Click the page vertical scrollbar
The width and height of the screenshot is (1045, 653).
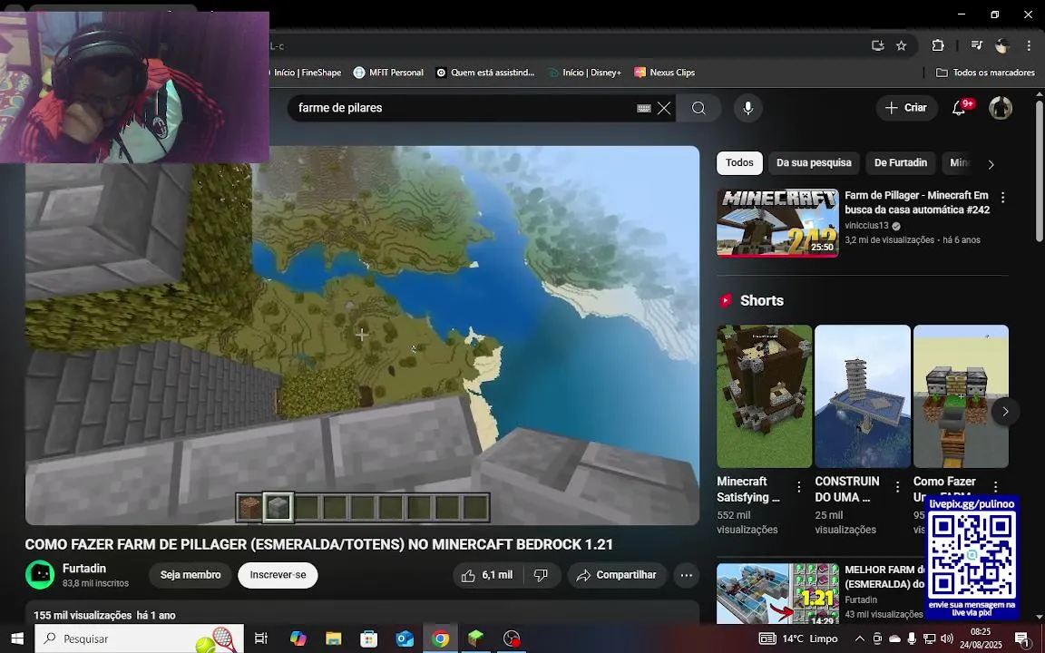1040,172
